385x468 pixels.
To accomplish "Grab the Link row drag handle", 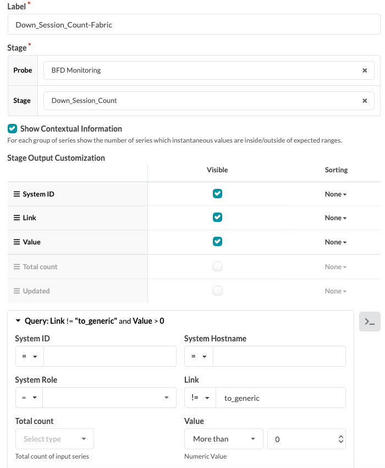I will [16, 218].
